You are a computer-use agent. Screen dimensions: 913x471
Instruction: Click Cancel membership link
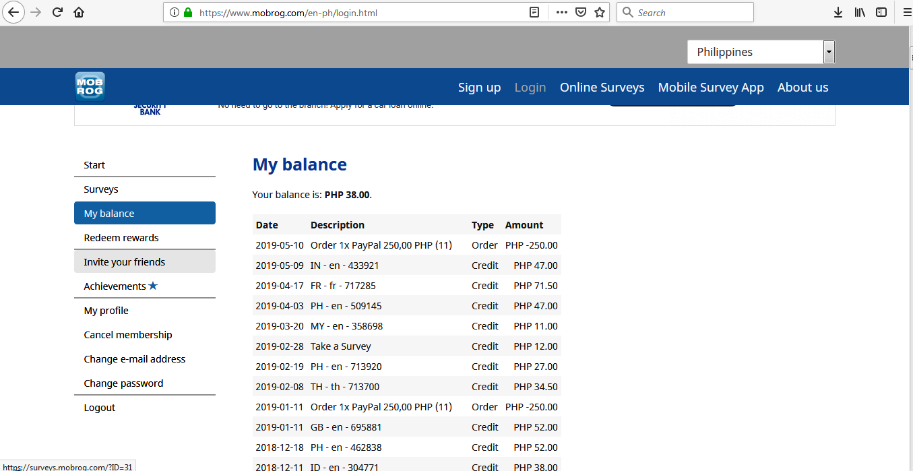tap(128, 335)
